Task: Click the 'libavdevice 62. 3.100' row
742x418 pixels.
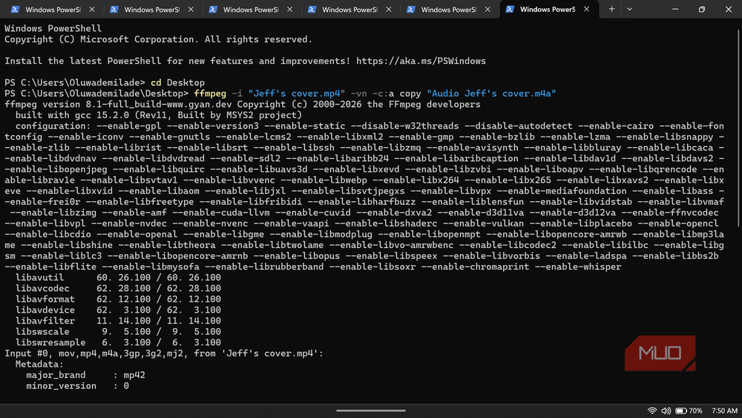Action: coord(118,310)
